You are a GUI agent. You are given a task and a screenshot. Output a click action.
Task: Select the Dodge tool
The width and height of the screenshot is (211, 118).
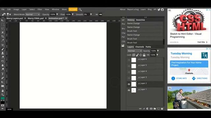click(x=2, y=69)
